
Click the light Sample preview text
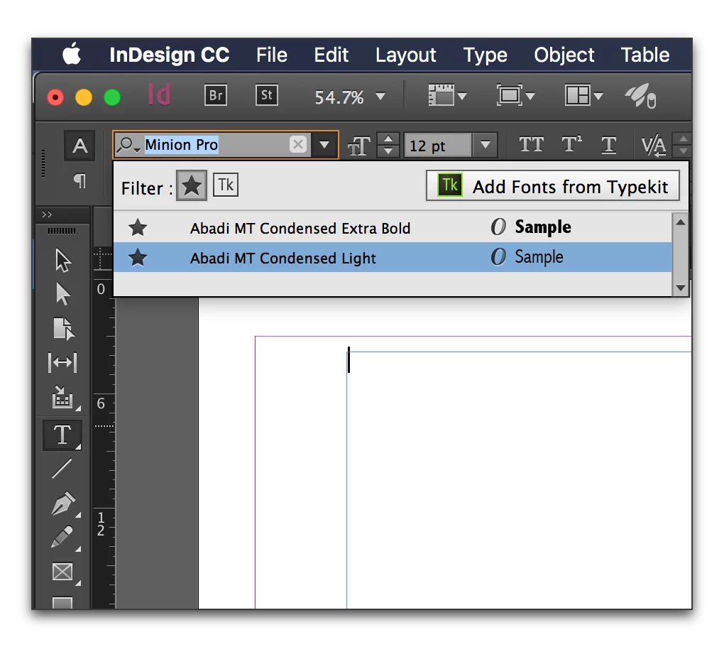(539, 257)
